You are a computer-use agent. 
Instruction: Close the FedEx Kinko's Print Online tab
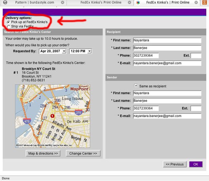pyautogui.click(x=129, y=2)
